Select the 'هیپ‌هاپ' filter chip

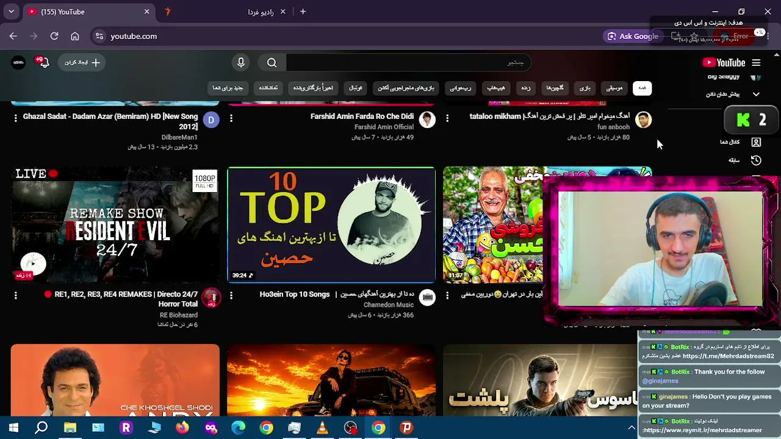point(496,88)
